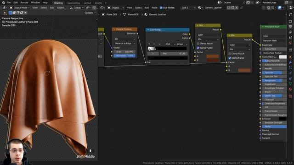Open the Distance to Edge feature dropdown
The height and width of the screenshot is (165, 294).
pos(124,44)
